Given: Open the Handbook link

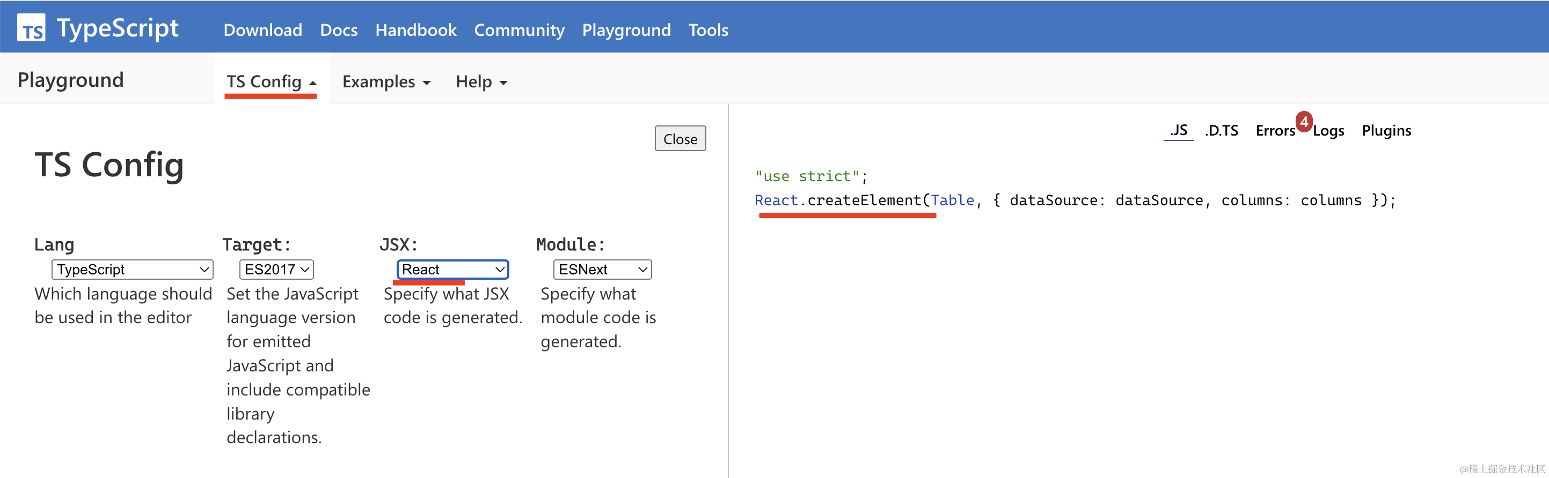Looking at the screenshot, I should 415,30.
